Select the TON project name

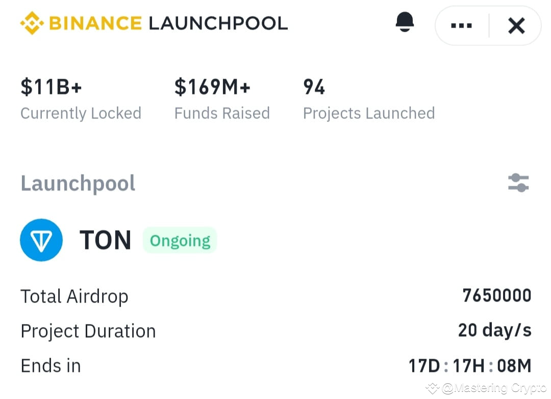pyautogui.click(x=105, y=240)
